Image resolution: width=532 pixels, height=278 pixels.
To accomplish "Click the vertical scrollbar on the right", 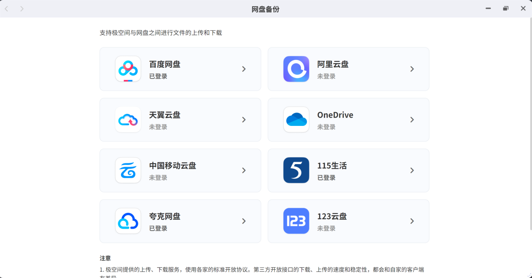I will point(530,125).
